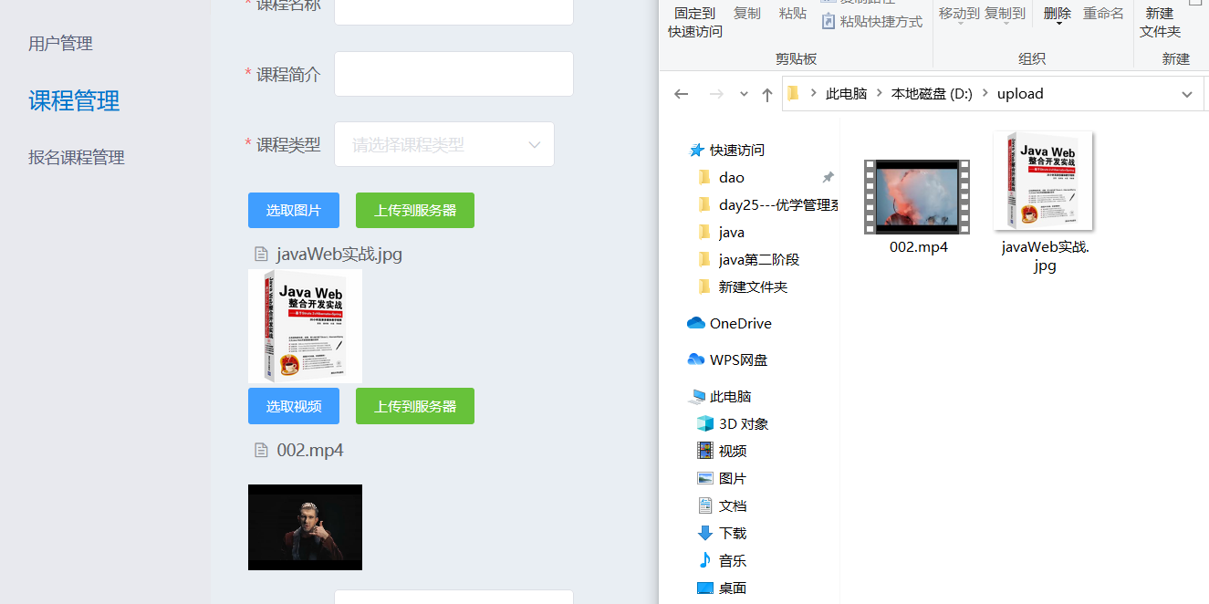This screenshot has width=1209, height=604.
Task: Select the javaWeb实战.jpg file in Explorer
Action: coord(1045,203)
